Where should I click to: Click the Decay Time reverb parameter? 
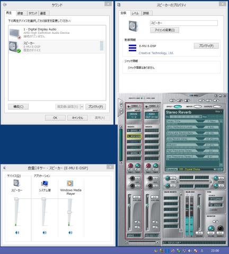(192, 122)
